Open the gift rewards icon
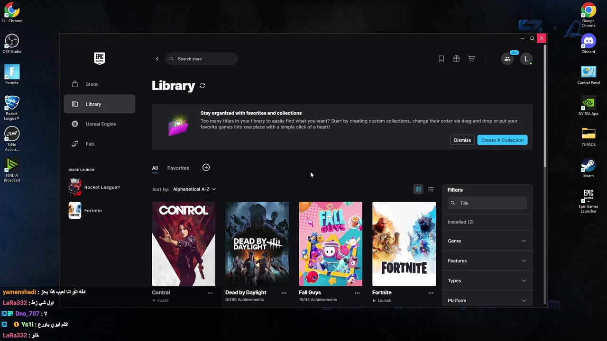This screenshot has height=341, width=607. pyautogui.click(x=456, y=59)
